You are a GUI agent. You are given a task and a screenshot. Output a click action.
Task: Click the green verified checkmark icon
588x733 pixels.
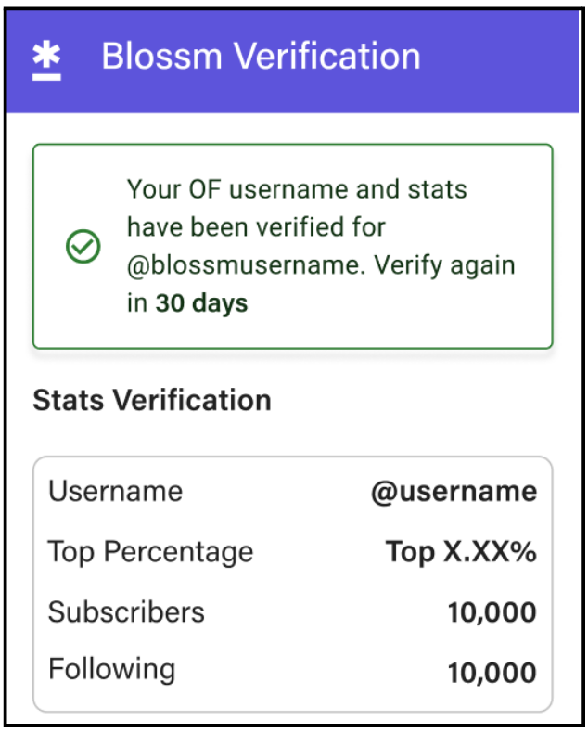point(83,247)
